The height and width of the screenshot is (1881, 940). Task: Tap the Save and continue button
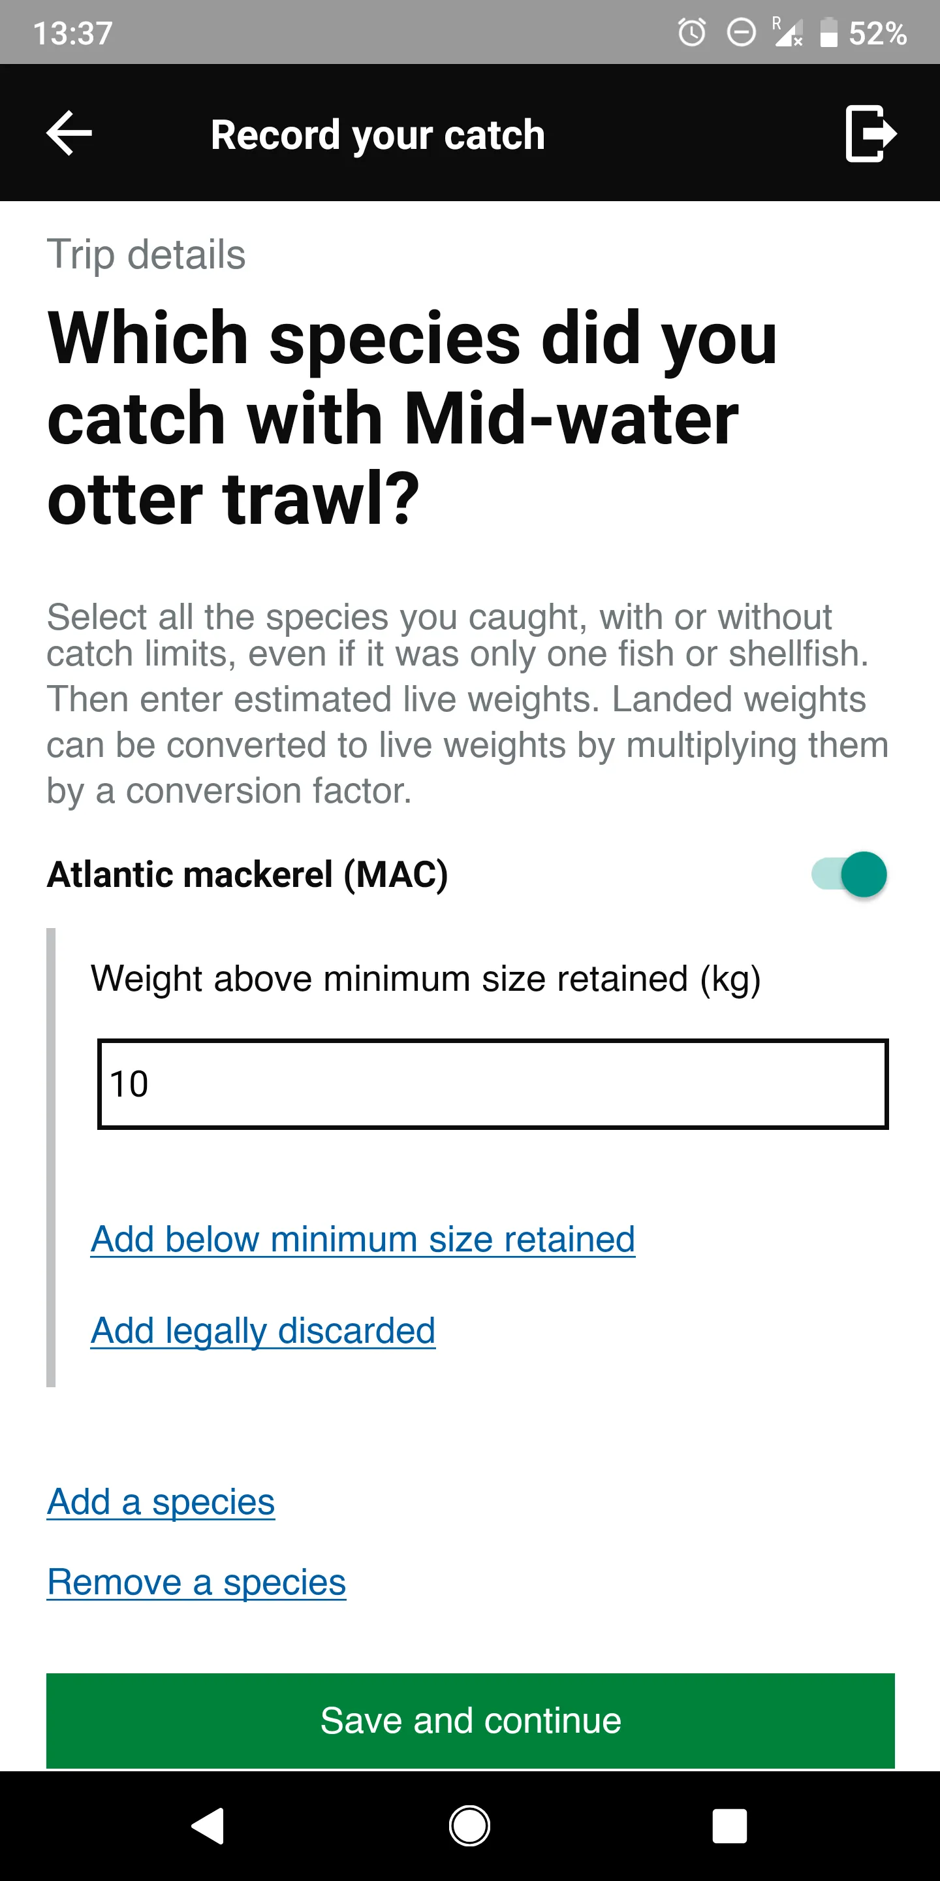470,1720
